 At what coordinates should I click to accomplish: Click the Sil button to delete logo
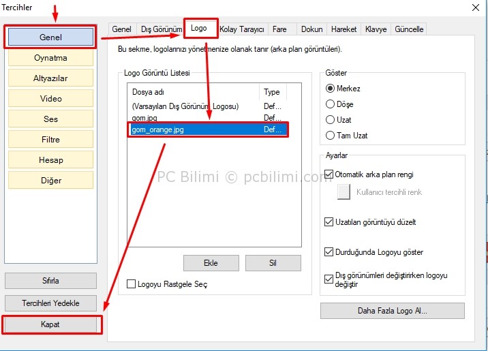(x=273, y=263)
